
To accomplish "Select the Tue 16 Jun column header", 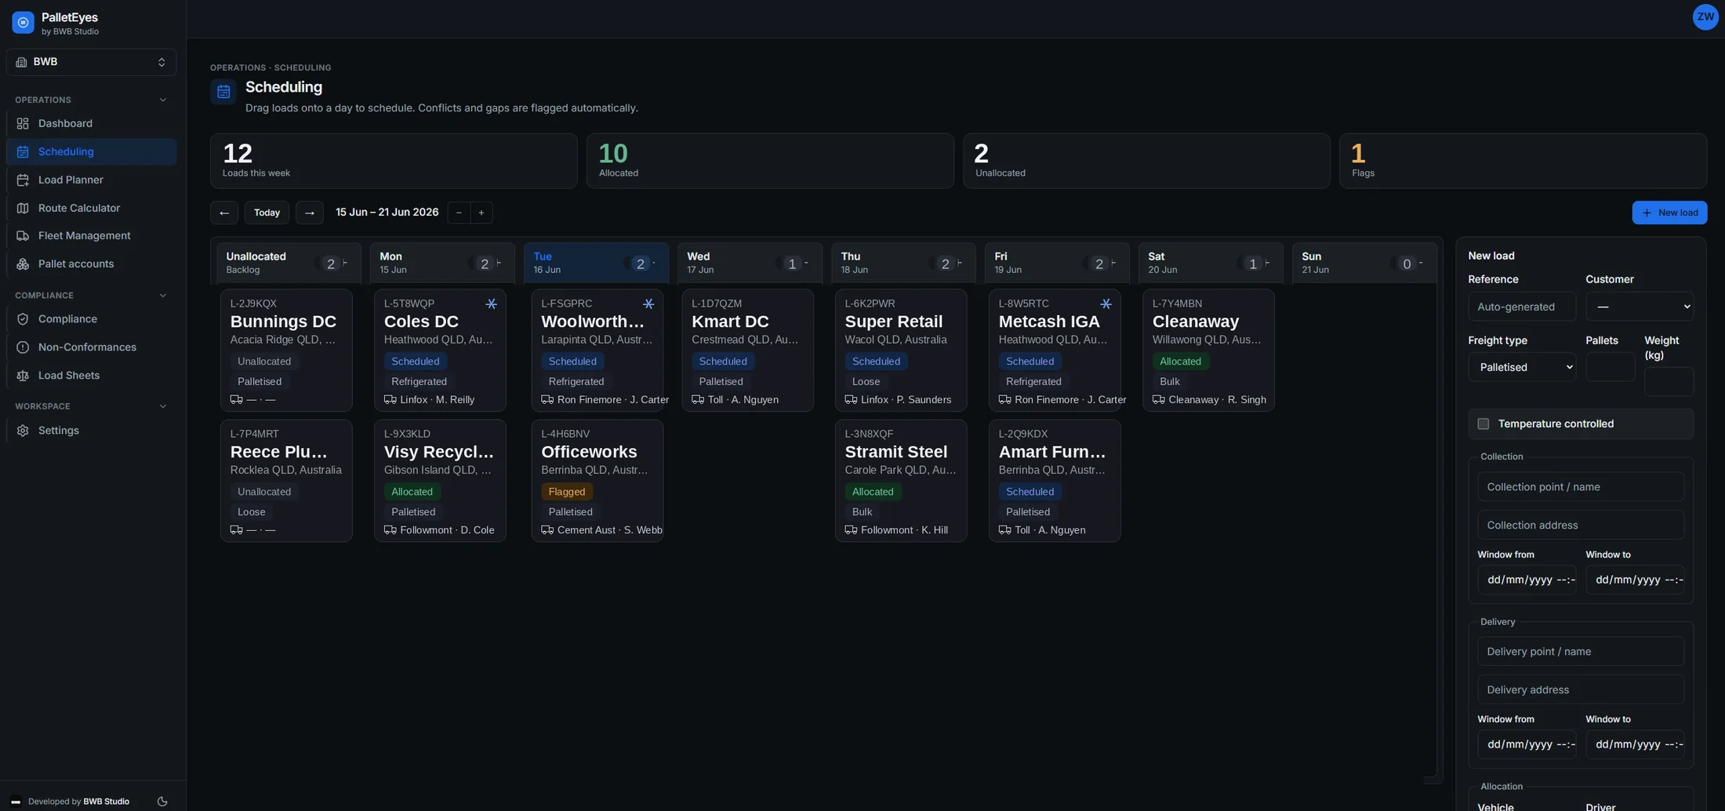I will (596, 263).
